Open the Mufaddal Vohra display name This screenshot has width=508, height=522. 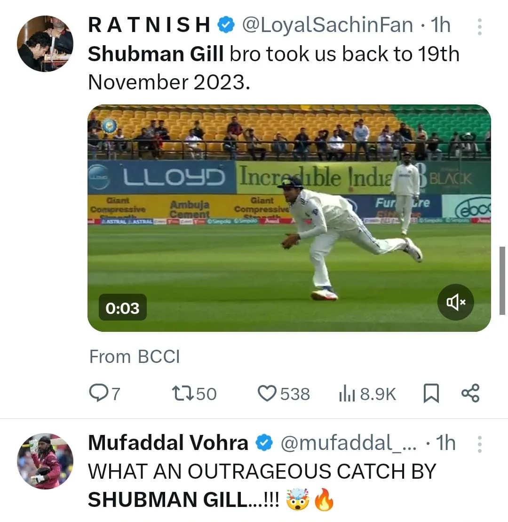[x=168, y=443]
